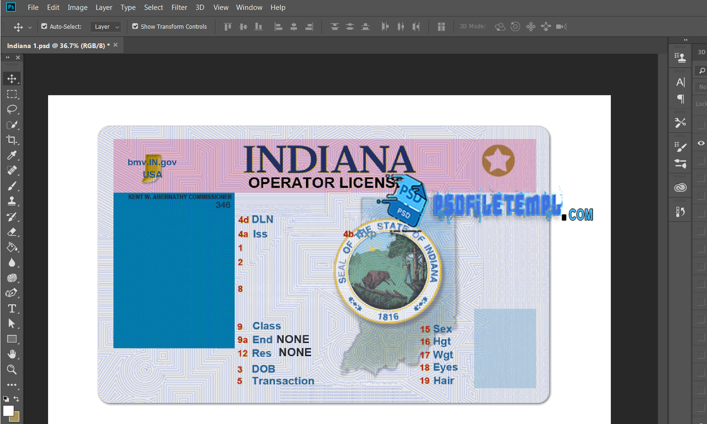Image resolution: width=707 pixels, height=424 pixels.
Task: Select the Eraser tool
Action: [12, 232]
